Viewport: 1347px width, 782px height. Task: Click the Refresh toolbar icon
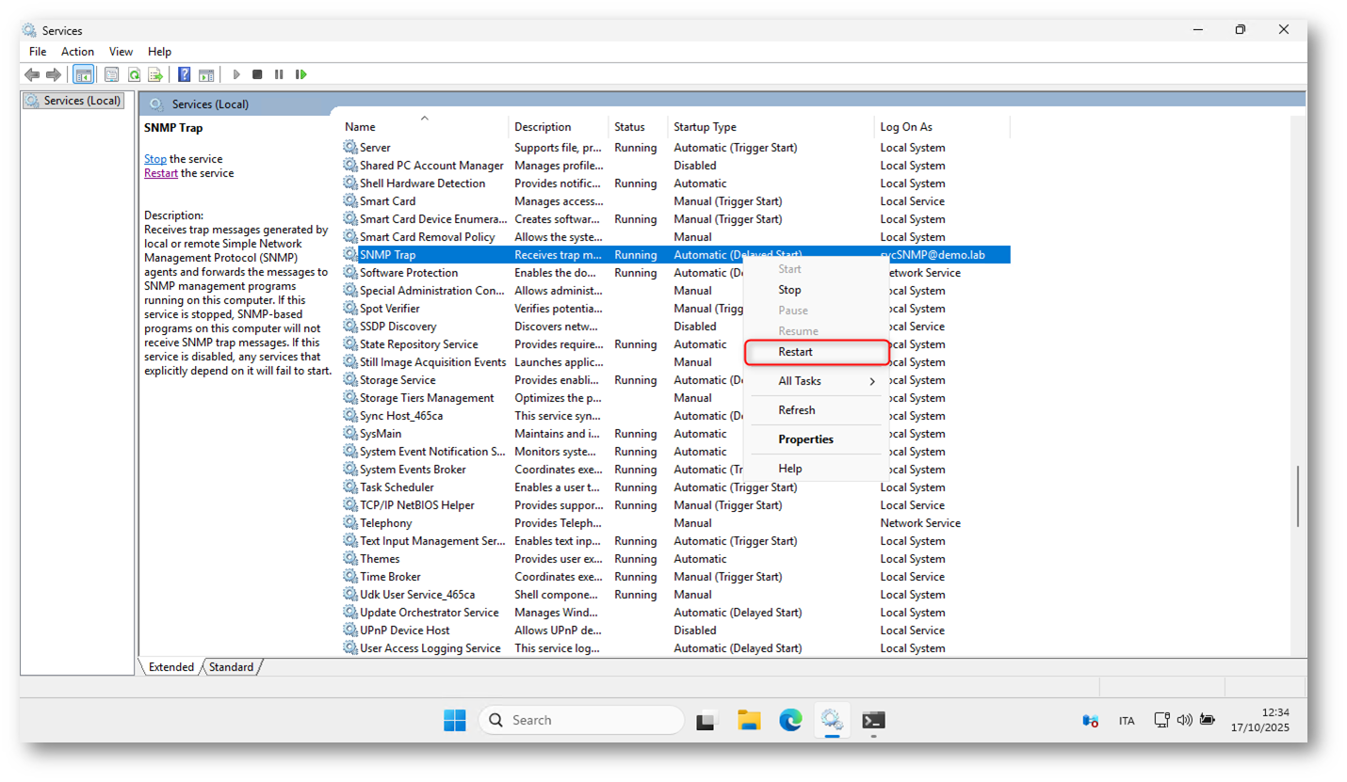click(x=134, y=74)
